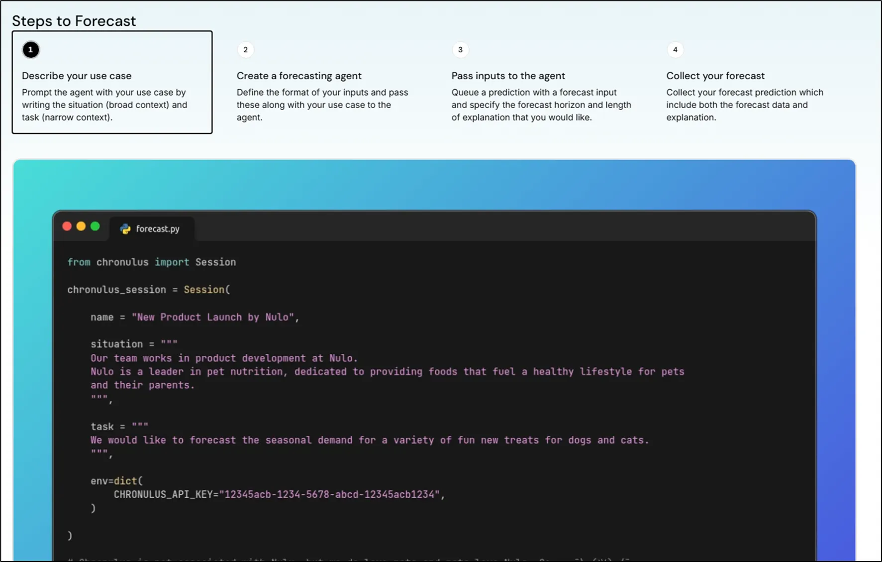Click the task text about seasonal demand
This screenshot has height=562, width=882.
coord(369,440)
